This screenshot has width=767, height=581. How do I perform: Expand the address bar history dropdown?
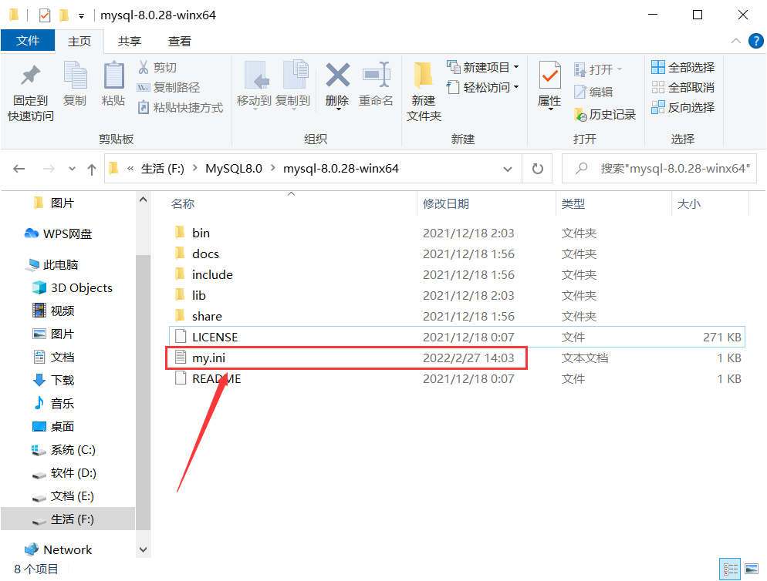508,169
